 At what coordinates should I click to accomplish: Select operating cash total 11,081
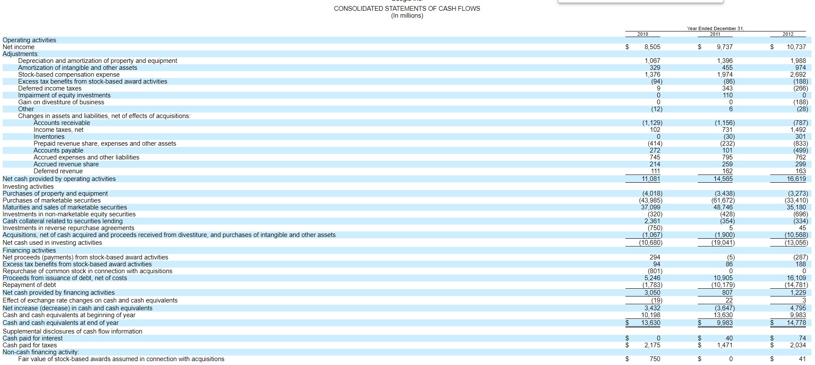[x=651, y=179]
